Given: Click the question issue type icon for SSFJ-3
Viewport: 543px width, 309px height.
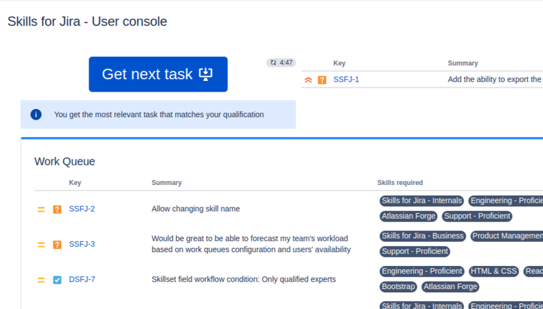Looking at the screenshot, I should (57, 245).
